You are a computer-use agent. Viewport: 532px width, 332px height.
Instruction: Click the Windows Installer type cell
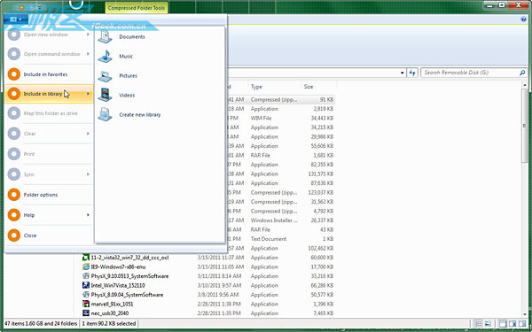[x=274, y=220]
